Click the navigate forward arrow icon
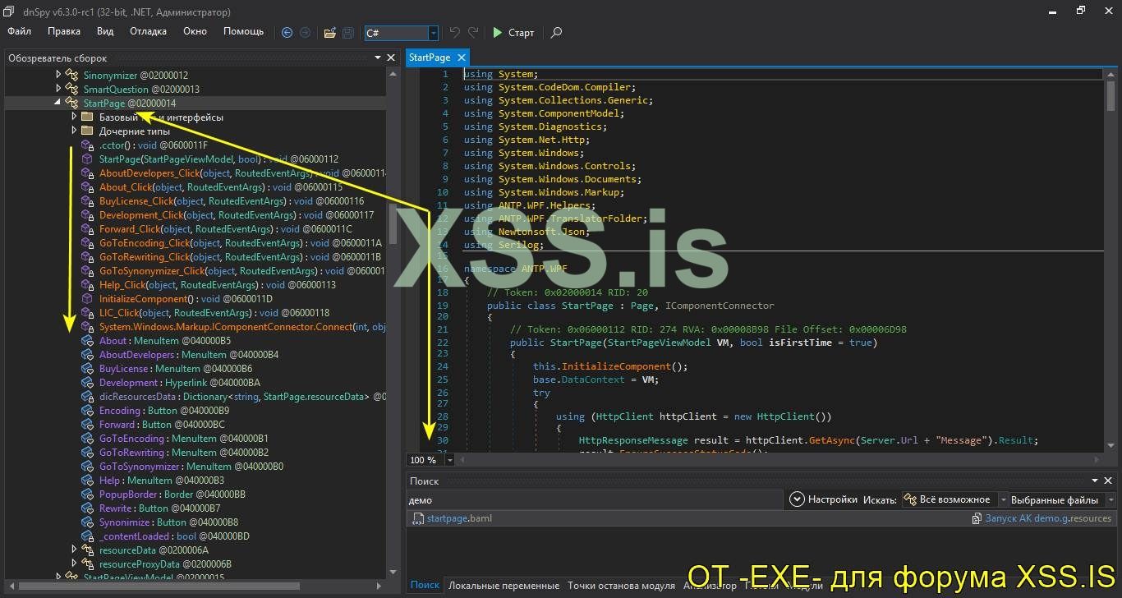Screen dimensions: 1122x598 pyautogui.click(x=305, y=33)
